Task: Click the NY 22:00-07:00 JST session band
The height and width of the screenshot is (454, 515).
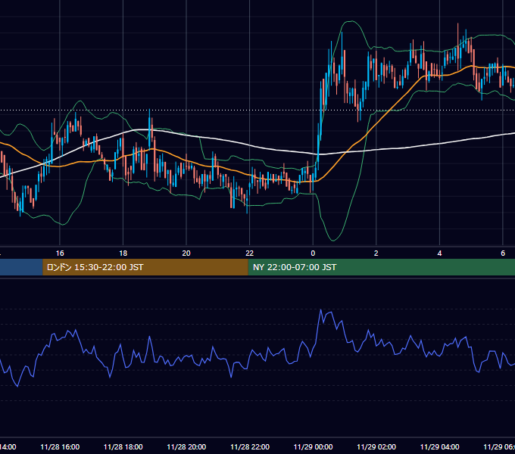Action: [x=381, y=267]
